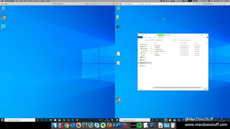Launch Evernote from the Dock
The image size is (230, 129).
tap(103, 125)
